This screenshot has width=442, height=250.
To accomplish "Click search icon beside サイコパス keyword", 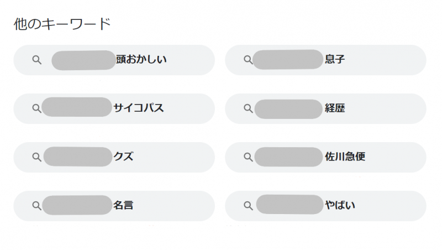I will (36, 108).
